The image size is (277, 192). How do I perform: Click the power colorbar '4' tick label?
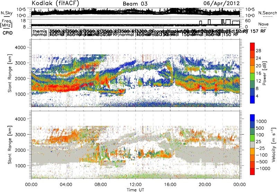point(257,96)
